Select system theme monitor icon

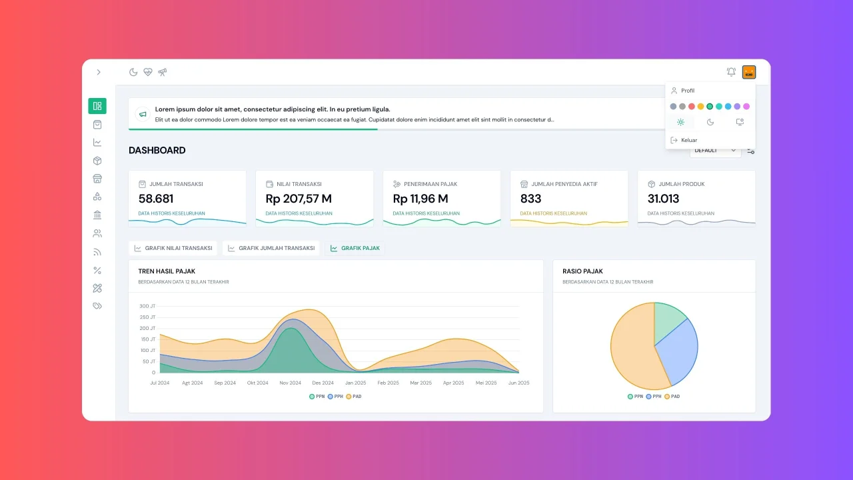pos(740,122)
